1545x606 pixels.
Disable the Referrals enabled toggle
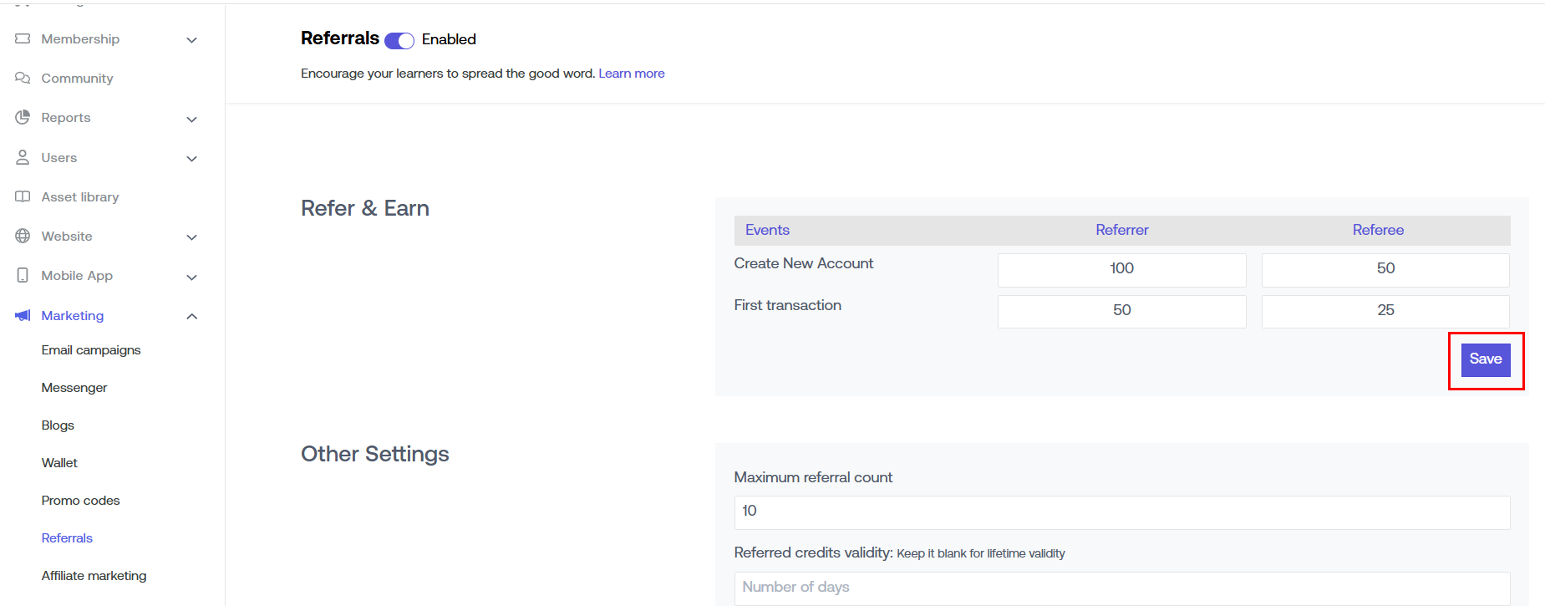(x=399, y=41)
